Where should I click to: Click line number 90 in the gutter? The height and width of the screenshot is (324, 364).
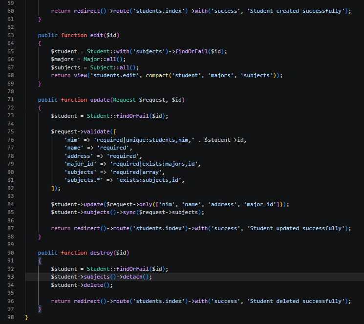[x=10, y=253]
